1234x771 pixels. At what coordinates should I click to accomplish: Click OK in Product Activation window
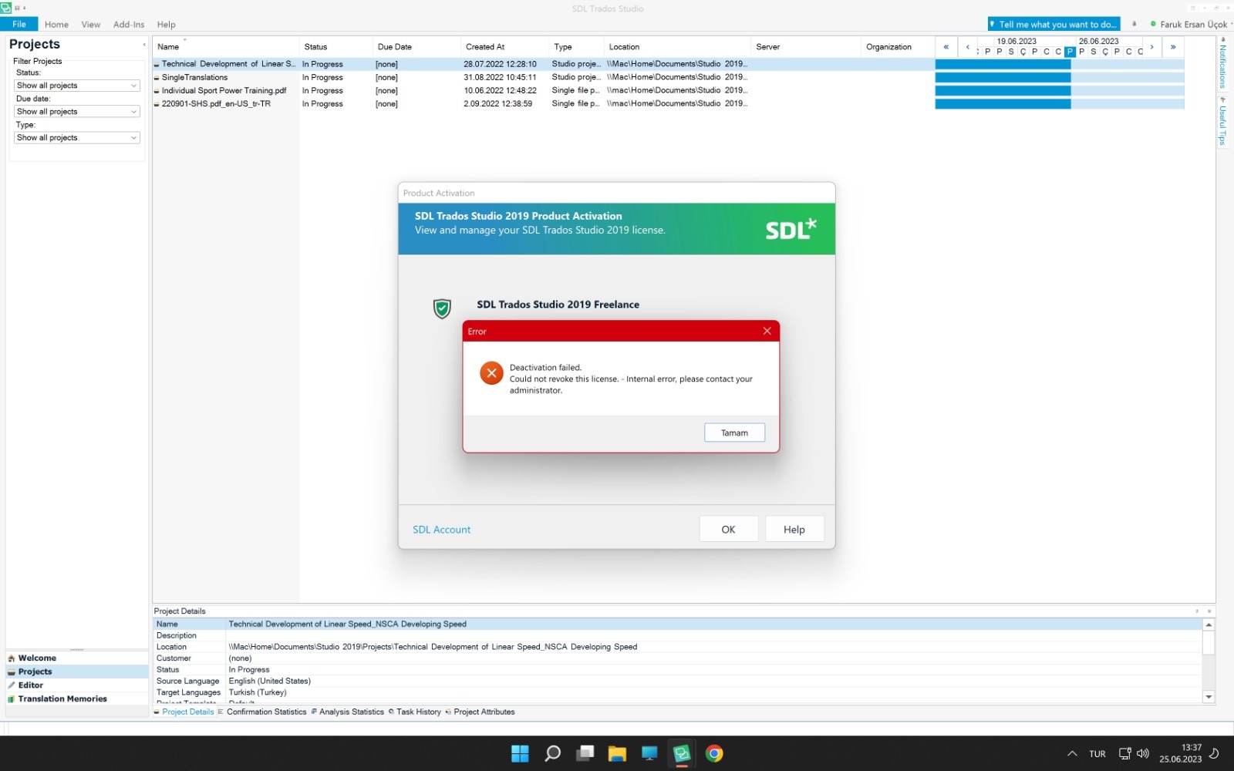pyautogui.click(x=728, y=529)
